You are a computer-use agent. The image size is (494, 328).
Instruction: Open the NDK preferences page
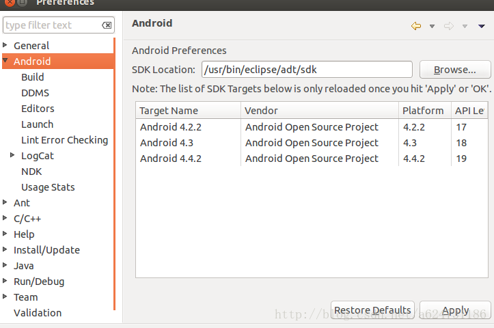tap(31, 172)
